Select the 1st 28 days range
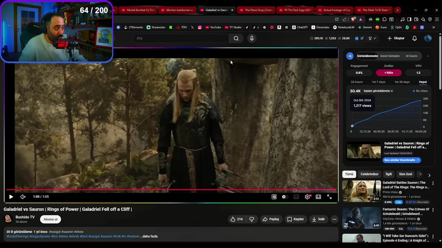Image resolution: width=442 pixels, height=248 pixels. (x=402, y=82)
